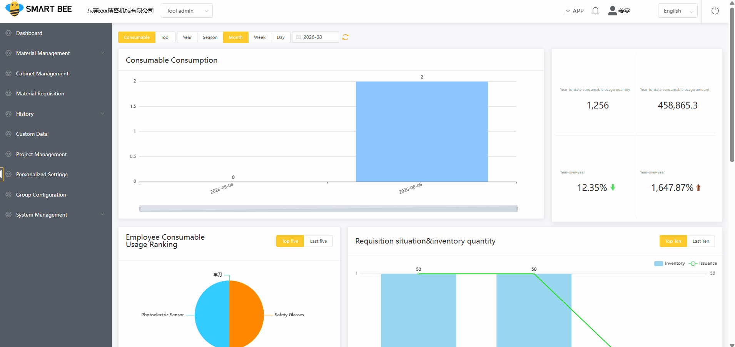Open the Tool admin role dropdown
This screenshot has width=735, height=347.
pos(187,11)
